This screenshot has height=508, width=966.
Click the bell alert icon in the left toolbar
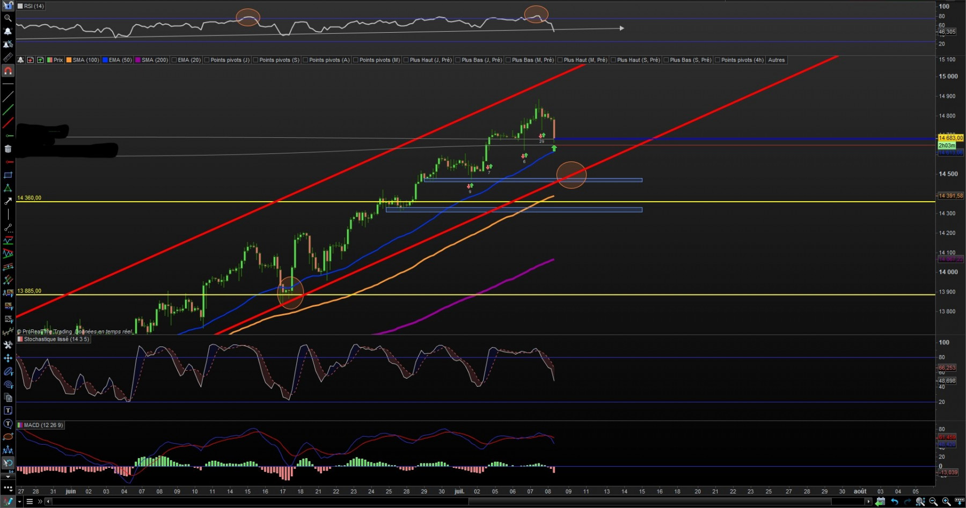coord(8,31)
